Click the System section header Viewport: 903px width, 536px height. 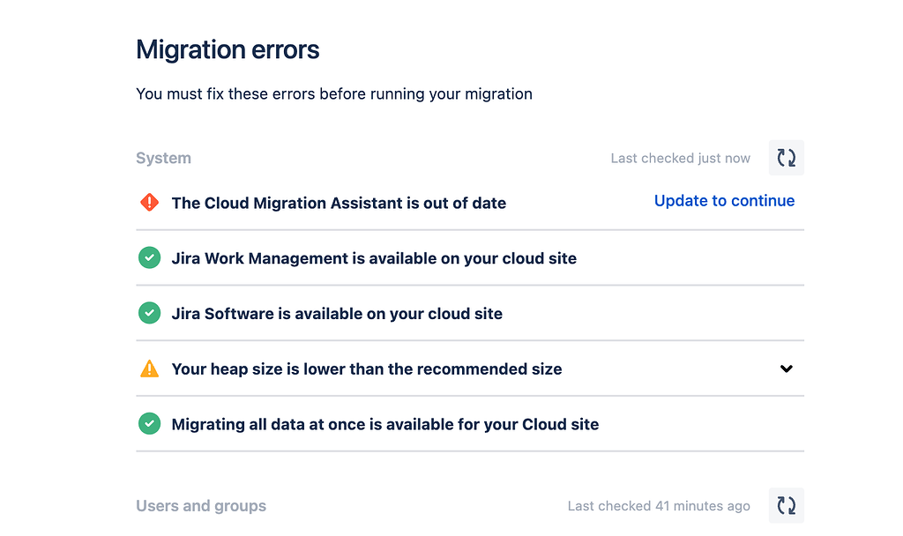[x=163, y=159]
